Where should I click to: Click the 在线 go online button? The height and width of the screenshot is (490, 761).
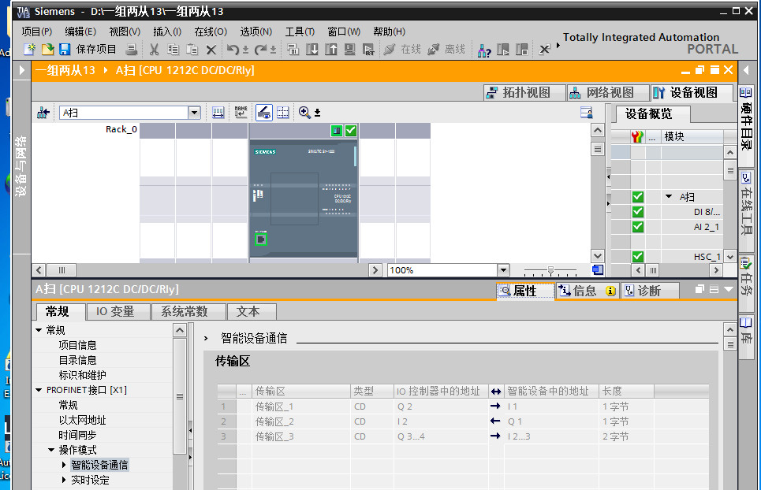[x=402, y=49]
